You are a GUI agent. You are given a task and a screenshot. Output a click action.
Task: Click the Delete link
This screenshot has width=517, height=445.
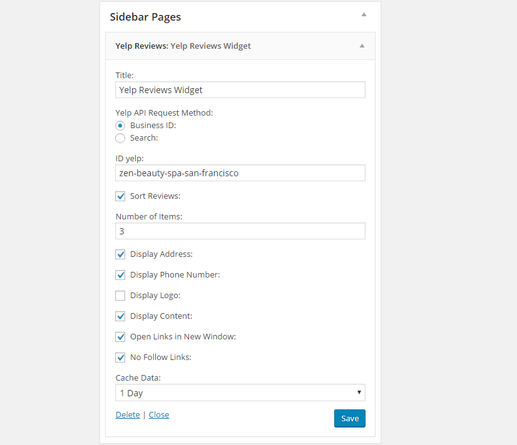[128, 415]
